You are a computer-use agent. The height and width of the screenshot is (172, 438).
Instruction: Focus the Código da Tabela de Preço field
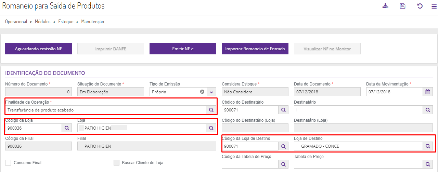[250, 164]
